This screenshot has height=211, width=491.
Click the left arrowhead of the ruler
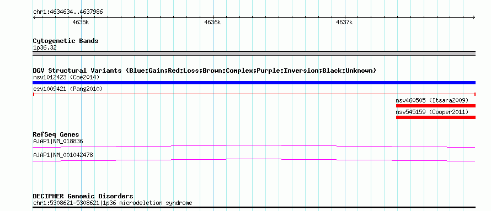[34, 18]
